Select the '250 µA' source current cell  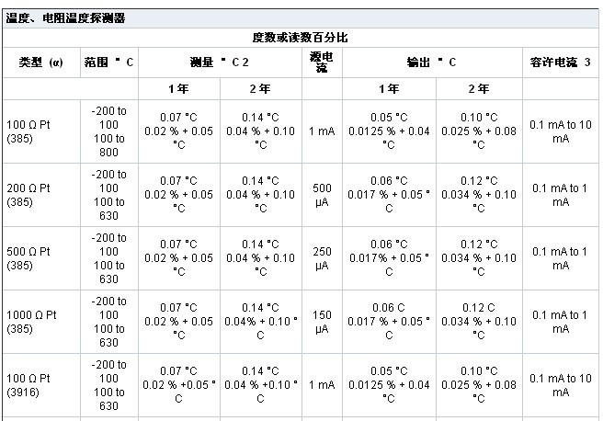(322, 258)
